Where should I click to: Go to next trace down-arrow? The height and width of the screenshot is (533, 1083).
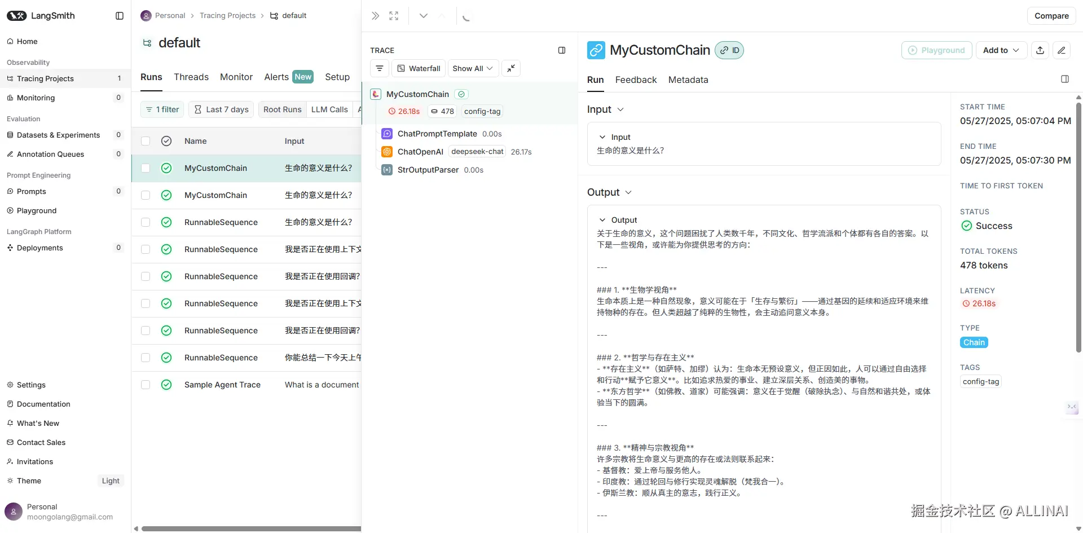tap(424, 16)
